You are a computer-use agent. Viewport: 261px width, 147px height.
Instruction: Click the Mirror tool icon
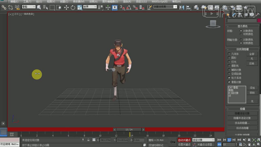[x=182, y=7]
